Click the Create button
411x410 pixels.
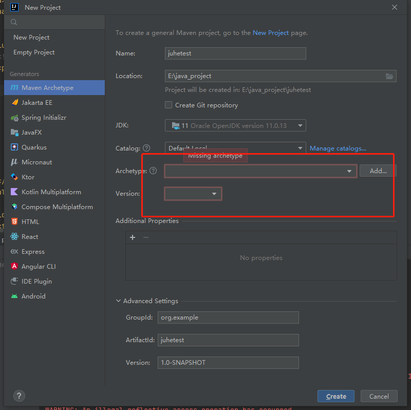pyautogui.click(x=336, y=396)
